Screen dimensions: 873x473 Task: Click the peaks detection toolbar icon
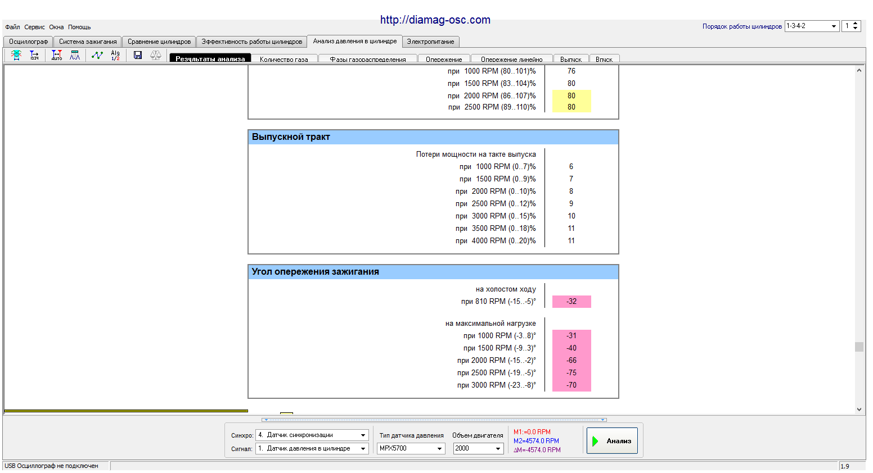[75, 55]
